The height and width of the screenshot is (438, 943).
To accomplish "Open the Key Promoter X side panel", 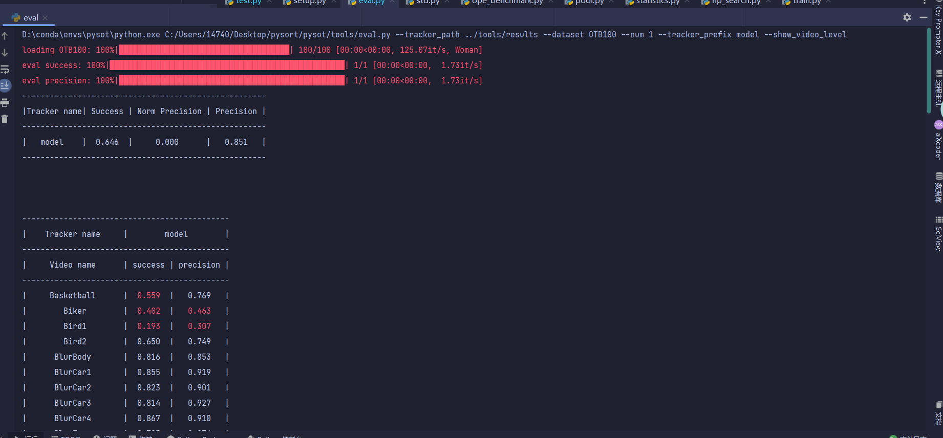I will click(x=938, y=28).
